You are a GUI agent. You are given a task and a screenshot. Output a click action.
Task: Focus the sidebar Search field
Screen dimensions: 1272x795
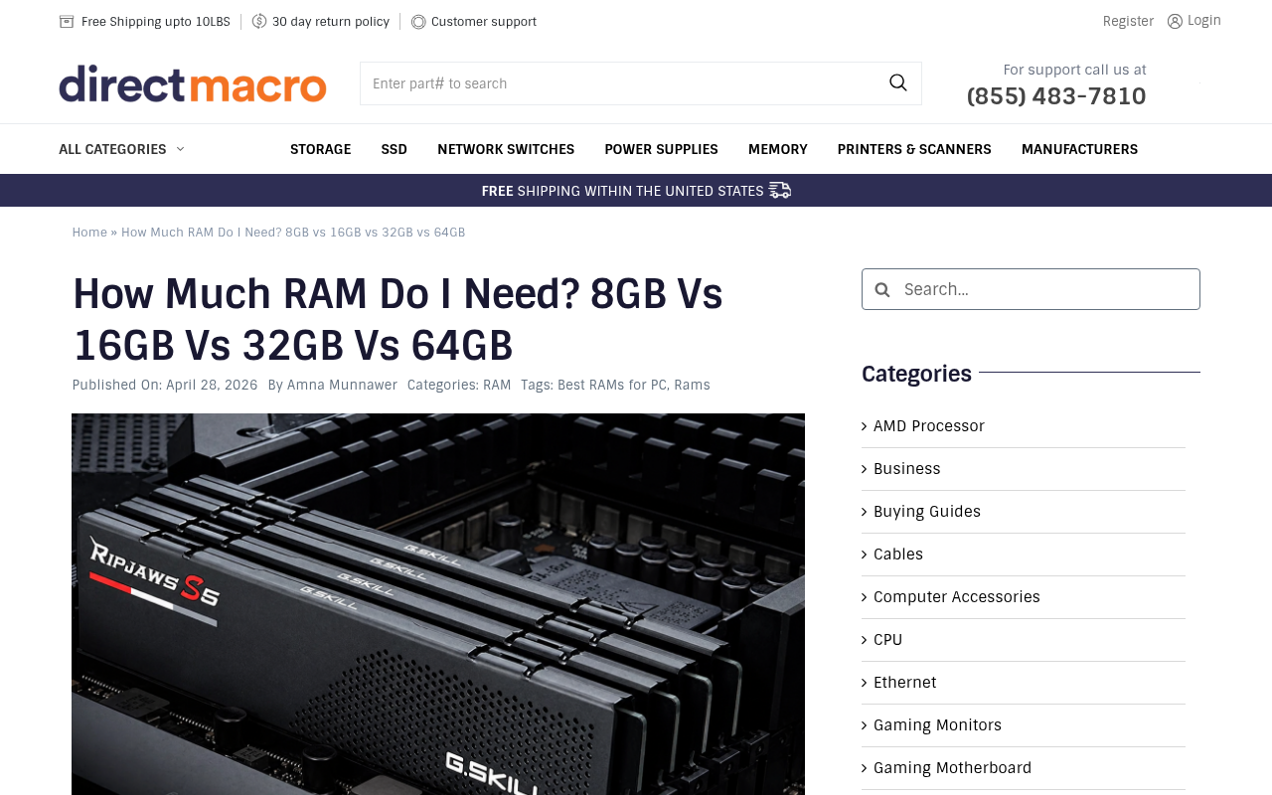tap(1031, 289)
